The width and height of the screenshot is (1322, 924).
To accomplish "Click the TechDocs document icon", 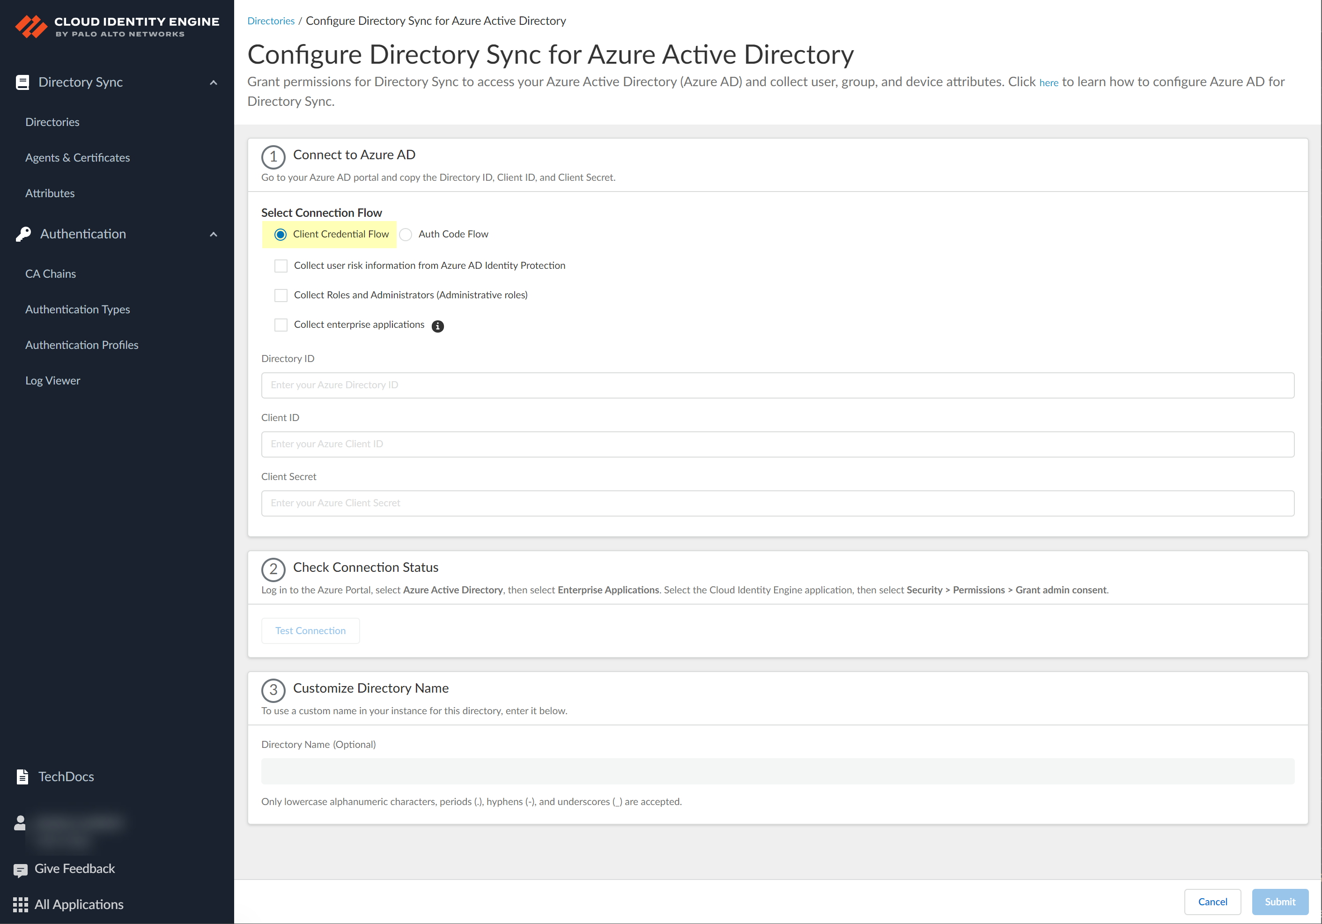I will coord(22,776).
